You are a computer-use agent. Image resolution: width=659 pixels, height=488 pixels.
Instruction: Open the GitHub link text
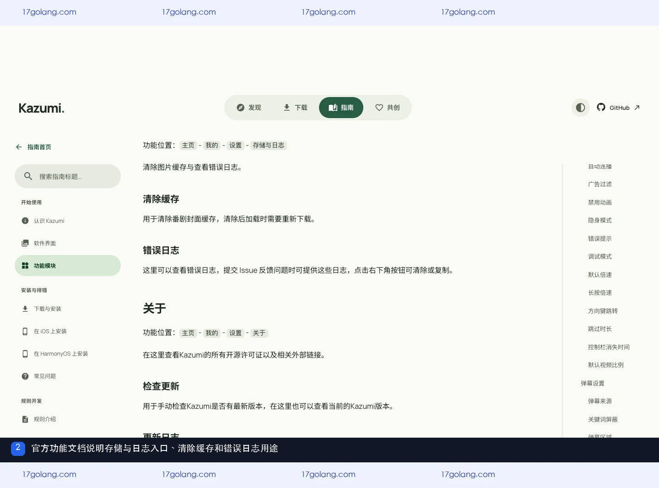click(620, 108)
